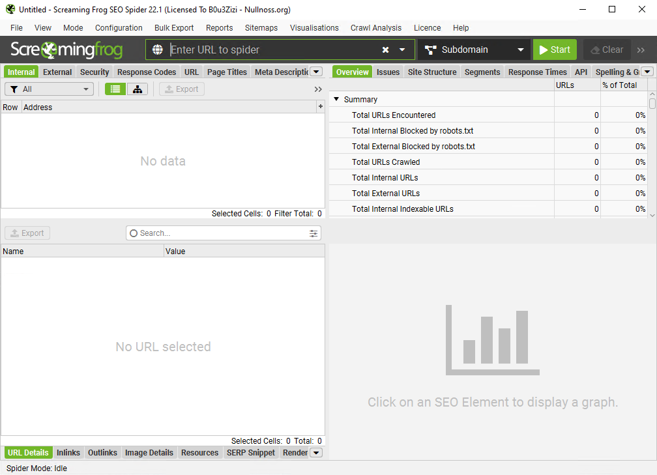Switch to the Inlinks tab
Image resolution: width=657 pixels, height=475 pixels.
pos(68,452)
